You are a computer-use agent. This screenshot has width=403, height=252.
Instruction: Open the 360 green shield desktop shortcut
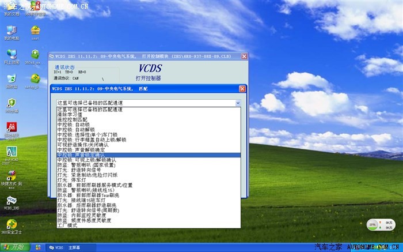click(12, 106)
